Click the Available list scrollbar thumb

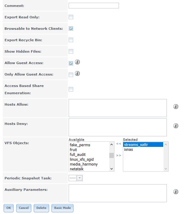111,155
